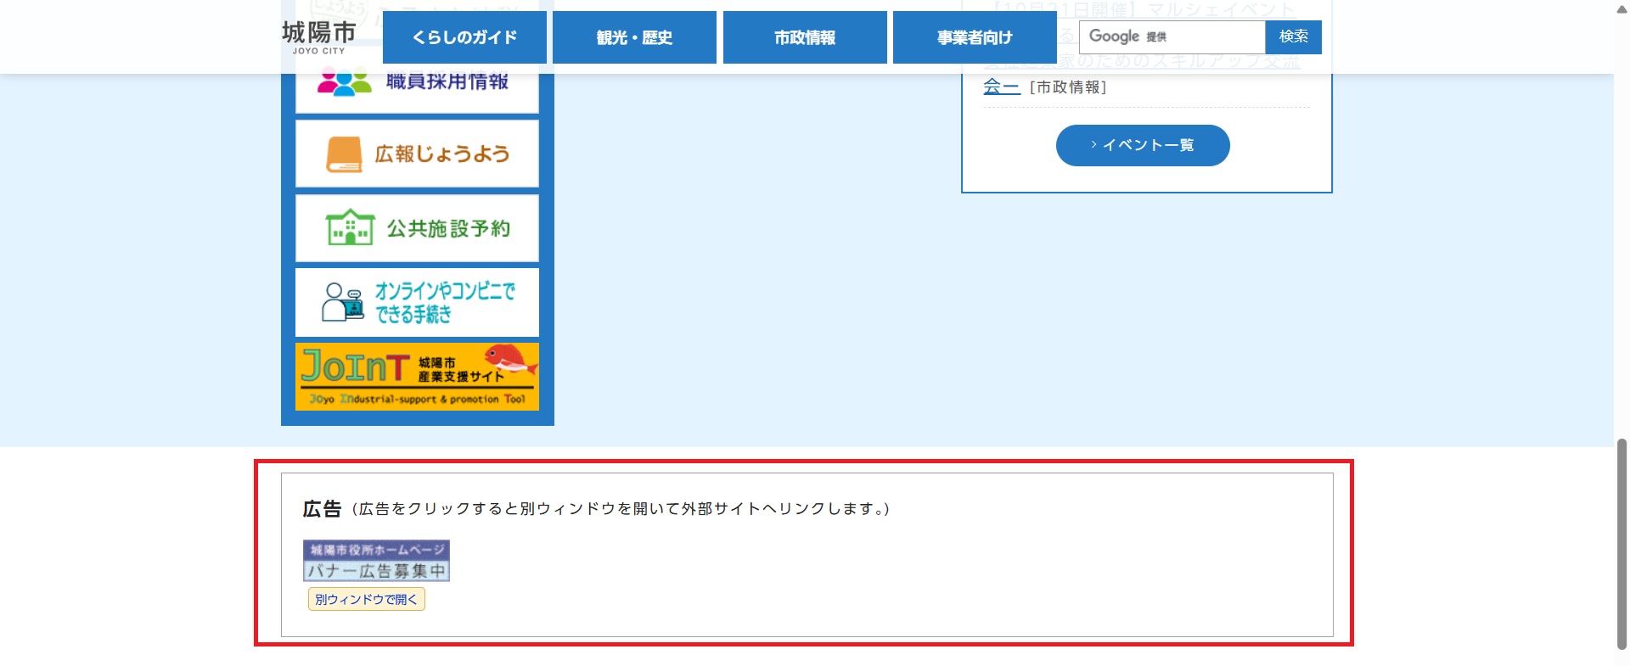
Task: Open the 観光・歴史 menu
Action: (634, 37)
